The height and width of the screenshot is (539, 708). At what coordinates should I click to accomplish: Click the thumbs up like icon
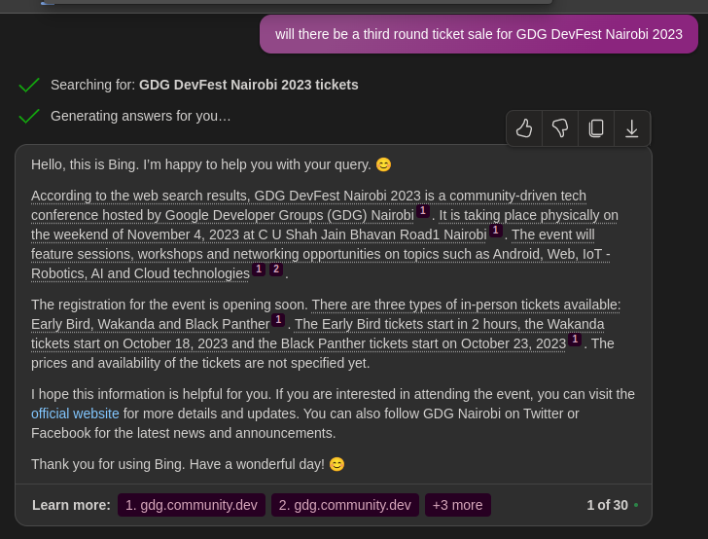coord(524,128)
